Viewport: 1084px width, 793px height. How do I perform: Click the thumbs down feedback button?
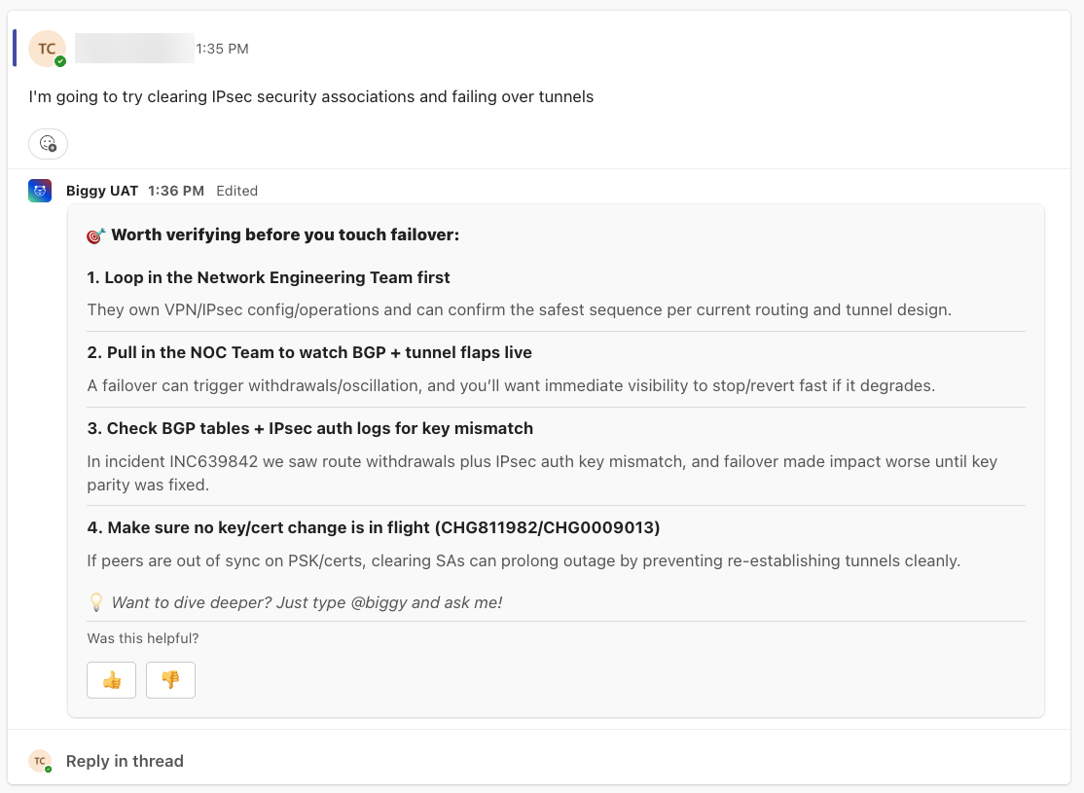[170, 680]
